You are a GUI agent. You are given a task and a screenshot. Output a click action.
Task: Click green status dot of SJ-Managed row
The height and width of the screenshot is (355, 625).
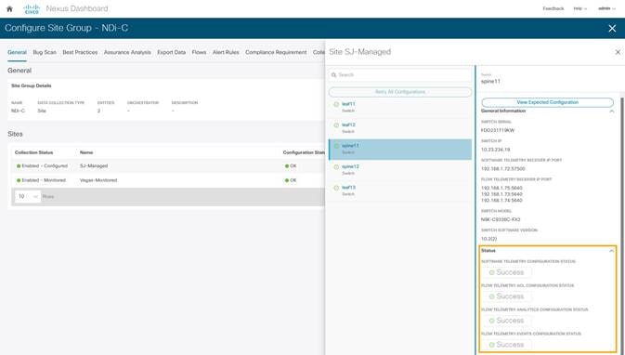point(19,166)
